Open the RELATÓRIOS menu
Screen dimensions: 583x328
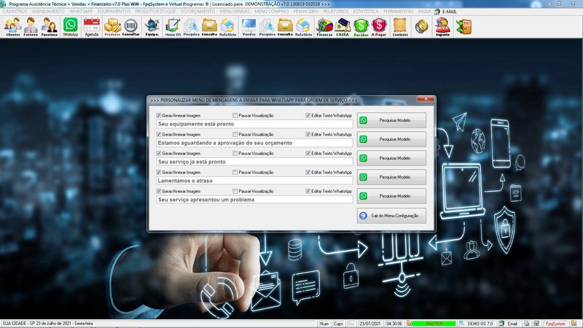[336, 12]
